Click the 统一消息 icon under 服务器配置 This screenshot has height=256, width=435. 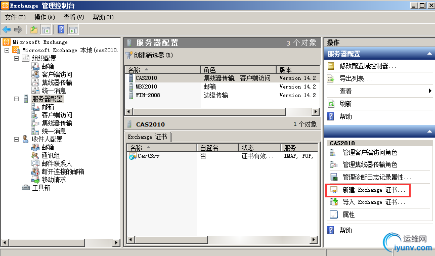click(35, 131)
